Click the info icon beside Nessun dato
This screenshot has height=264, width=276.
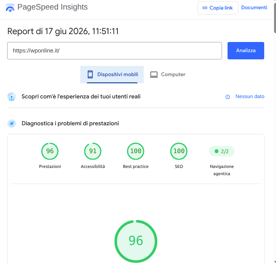coord(228,97)
